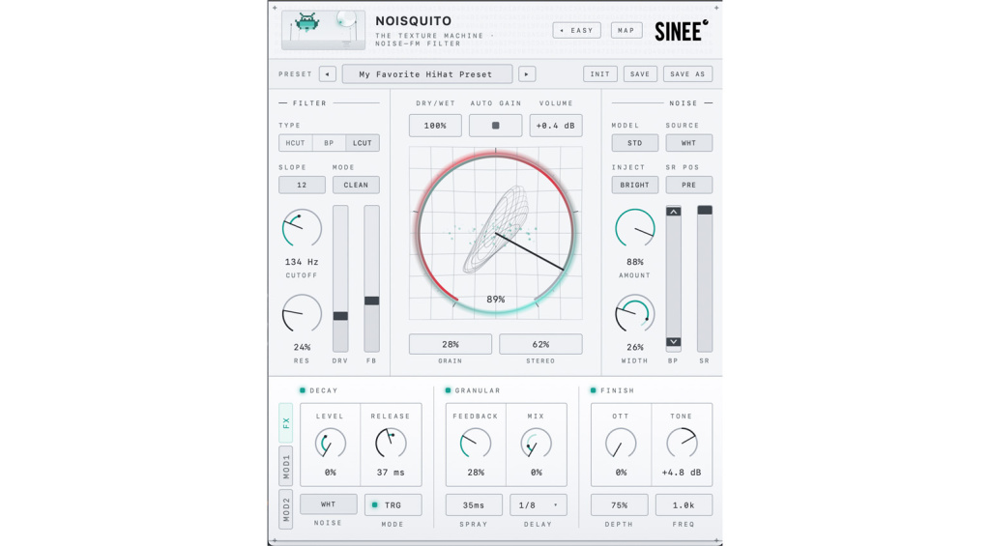The width and height of the screenshot is (990, 546).
Task: Select LCUT filter type
Action: click(x=363, y=143)
